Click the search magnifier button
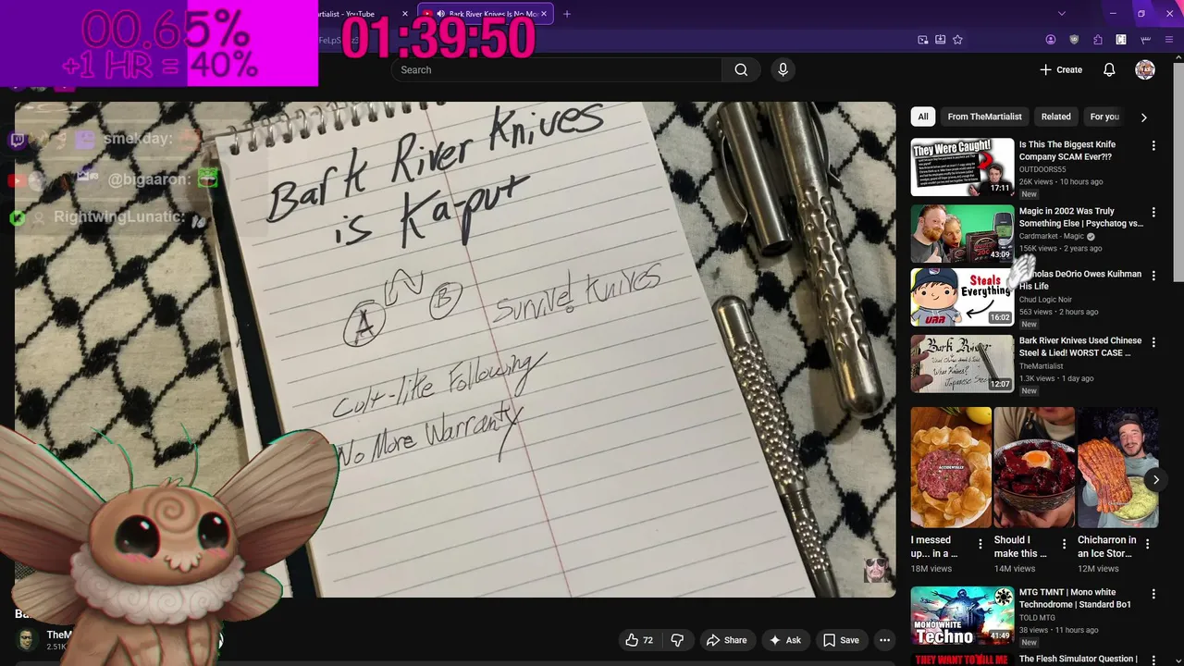This screenshot has width=1184, height=666. click(x=741, y=69)
